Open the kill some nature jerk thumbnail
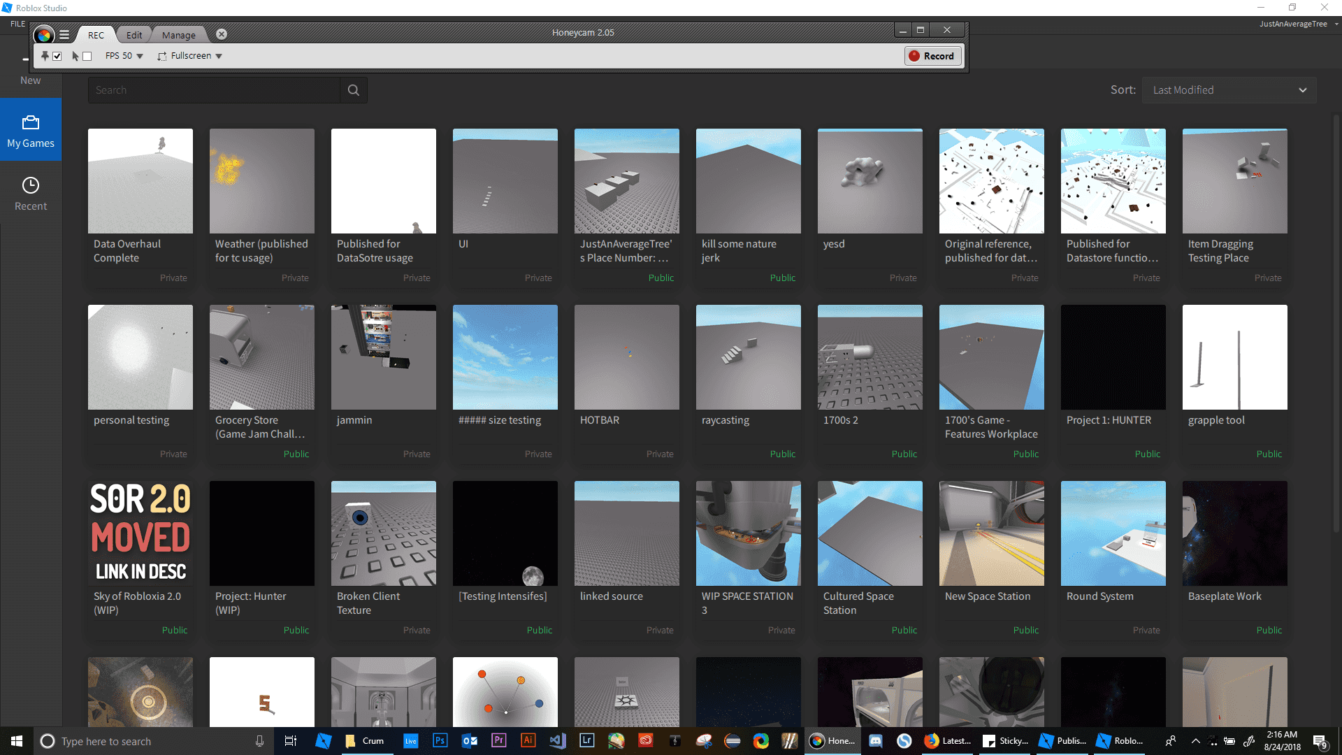This screenshot has height=755, width=1342. coord(749,181)
